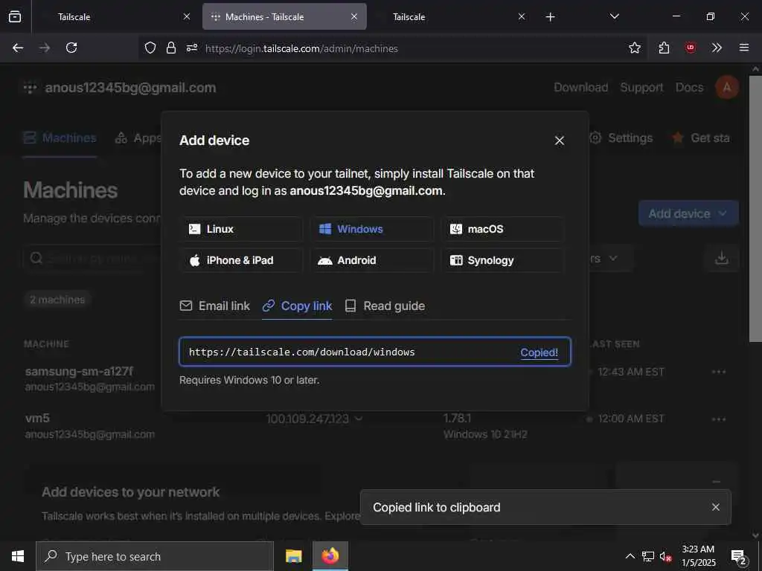This screenshot has width=762, height=571.
Task: Switch to the Copy link tab
Action: (297, 306)
